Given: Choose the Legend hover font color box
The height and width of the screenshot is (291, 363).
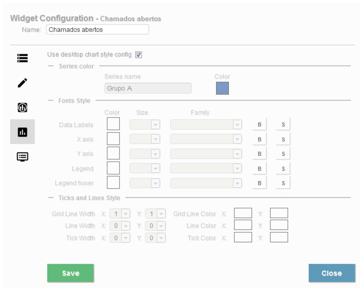Looking at the screenshot, I should (x=113, y=183).
